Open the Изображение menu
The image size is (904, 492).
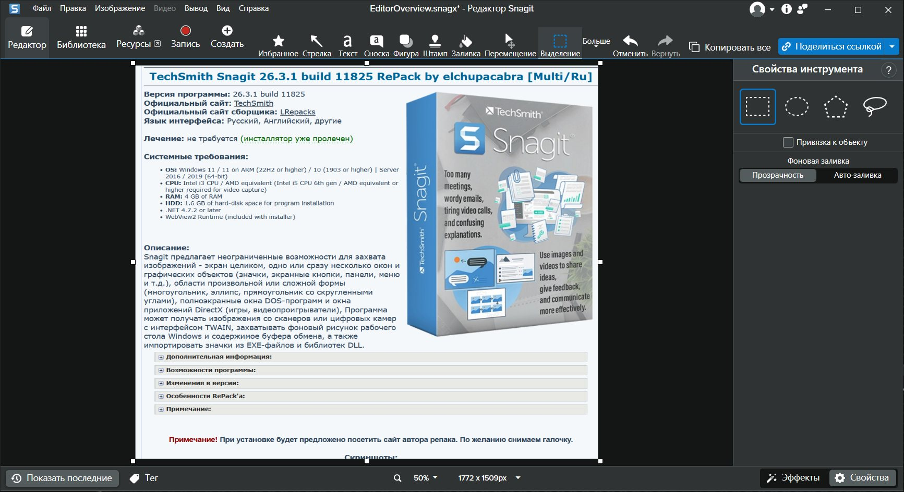coord(120,8)
